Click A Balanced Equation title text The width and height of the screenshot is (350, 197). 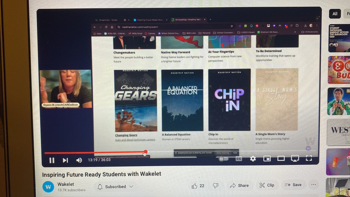176,135
